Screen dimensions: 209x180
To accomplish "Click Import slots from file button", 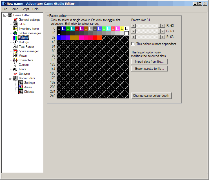I will 149,62.
